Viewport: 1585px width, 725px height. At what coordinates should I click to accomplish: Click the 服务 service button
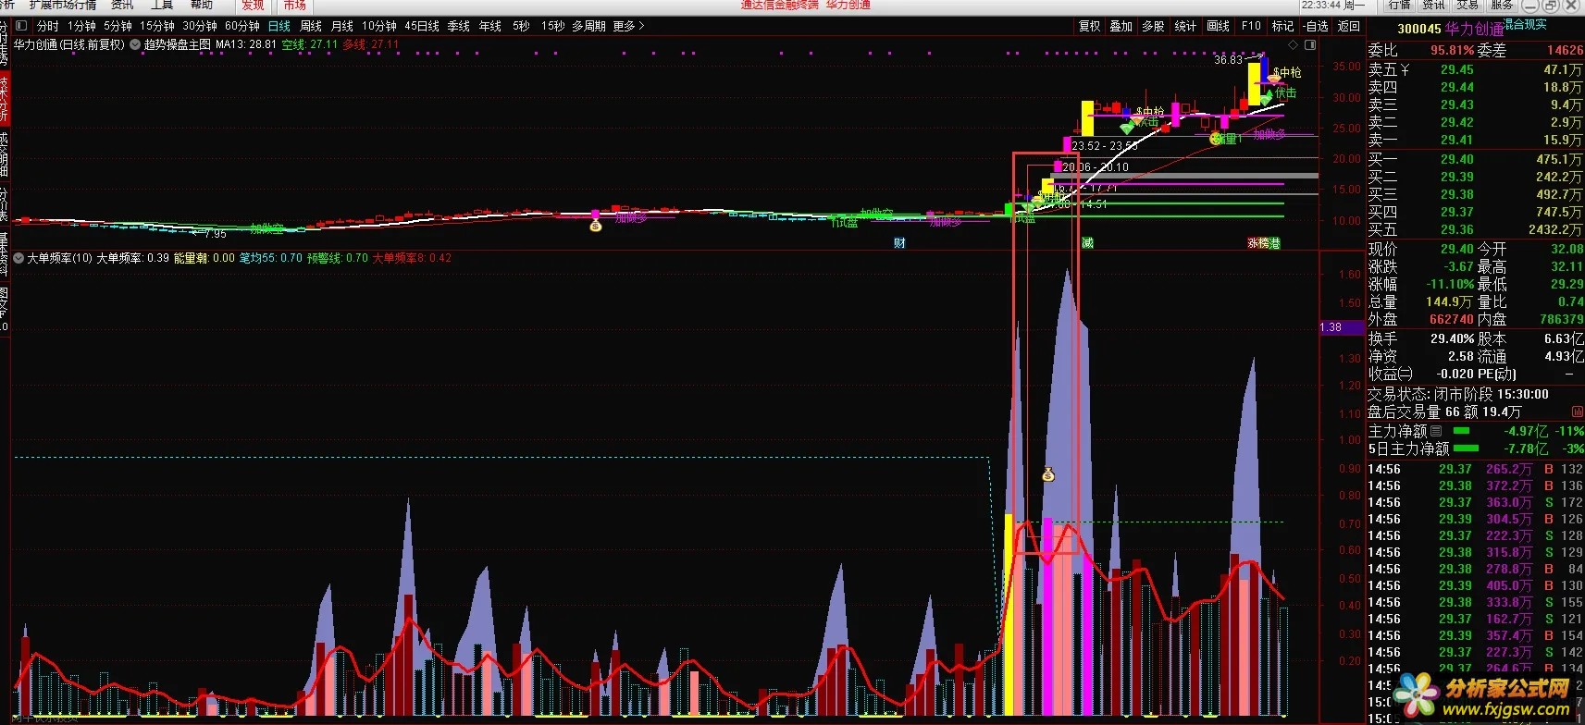[1501, 5]
